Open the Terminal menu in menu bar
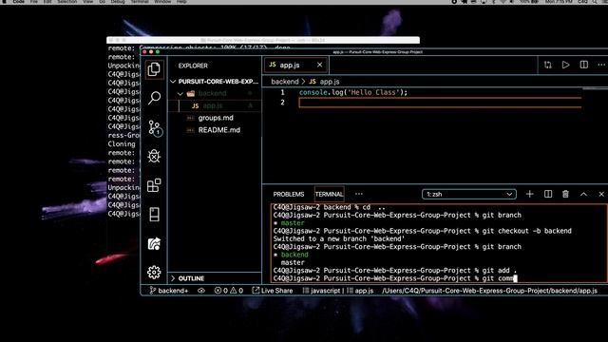 coord(140,2)
